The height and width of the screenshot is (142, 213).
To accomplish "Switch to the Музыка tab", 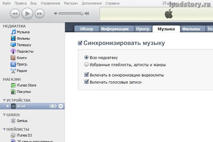I will (x=166, y=29).
